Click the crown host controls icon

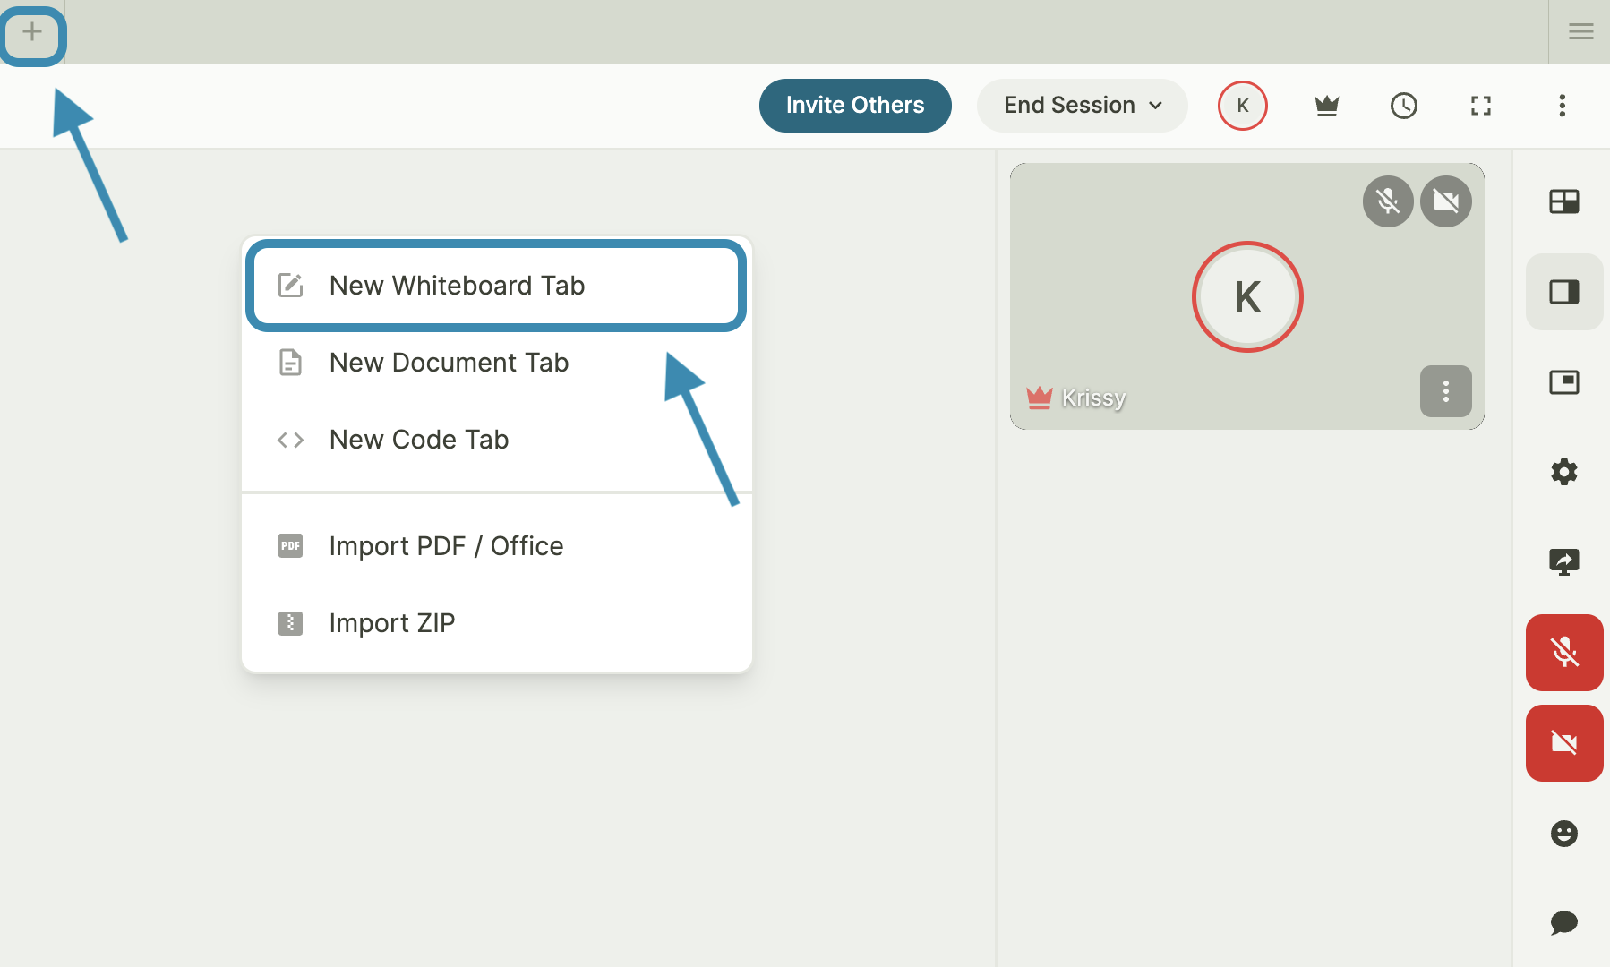(1326, 106)
